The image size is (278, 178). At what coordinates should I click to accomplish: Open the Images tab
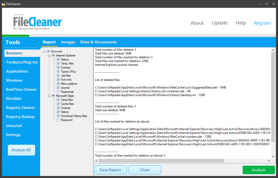pos(68,42)
